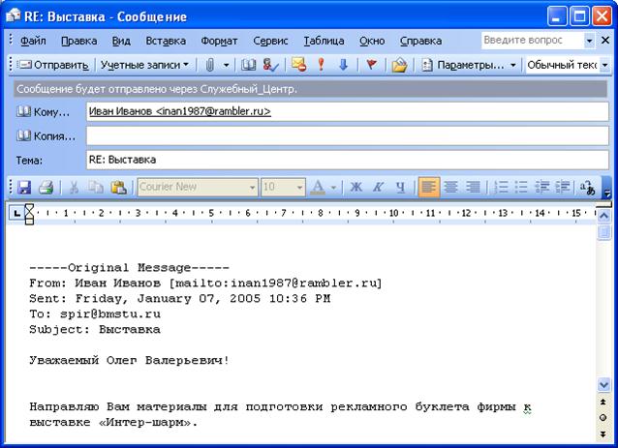The width and height of the screenshot is (618, 448).
Task: Click the Копия address input field
Action: pos(347,135)
